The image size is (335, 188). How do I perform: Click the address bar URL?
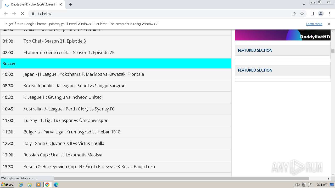pyautogui.click(x=44, y=14)
